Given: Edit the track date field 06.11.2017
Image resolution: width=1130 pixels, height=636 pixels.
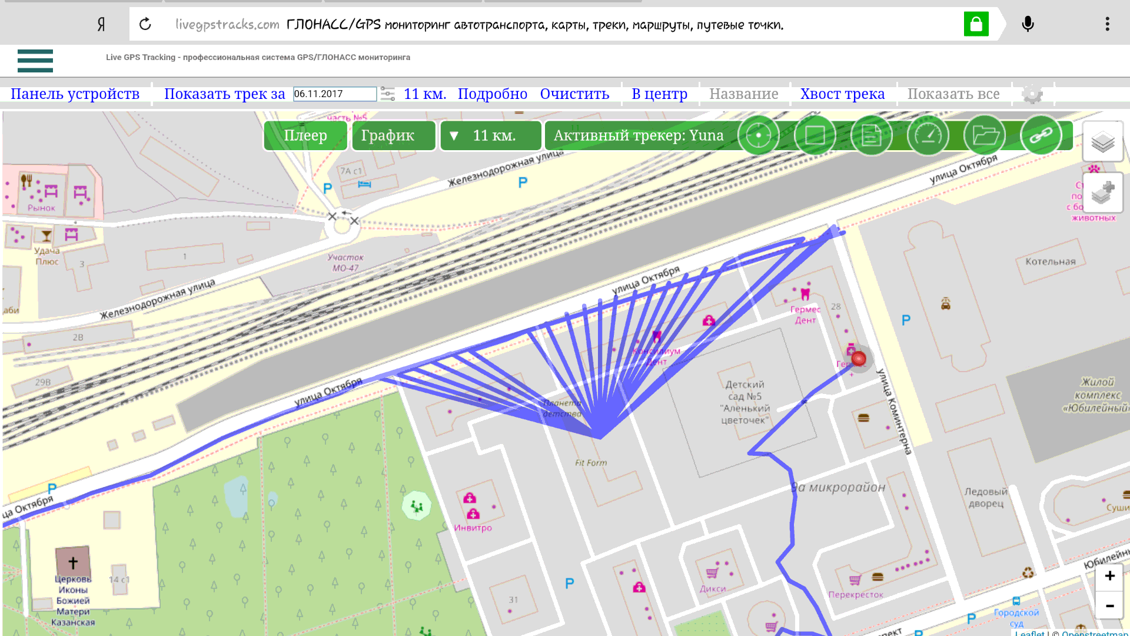Looking at the screenshot, I should 334,94.
